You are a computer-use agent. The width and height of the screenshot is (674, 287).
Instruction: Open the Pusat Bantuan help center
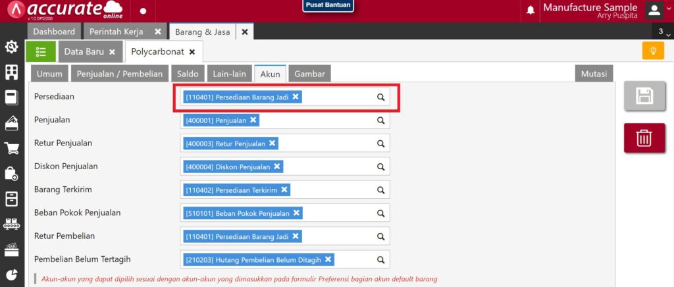point(328,5)
